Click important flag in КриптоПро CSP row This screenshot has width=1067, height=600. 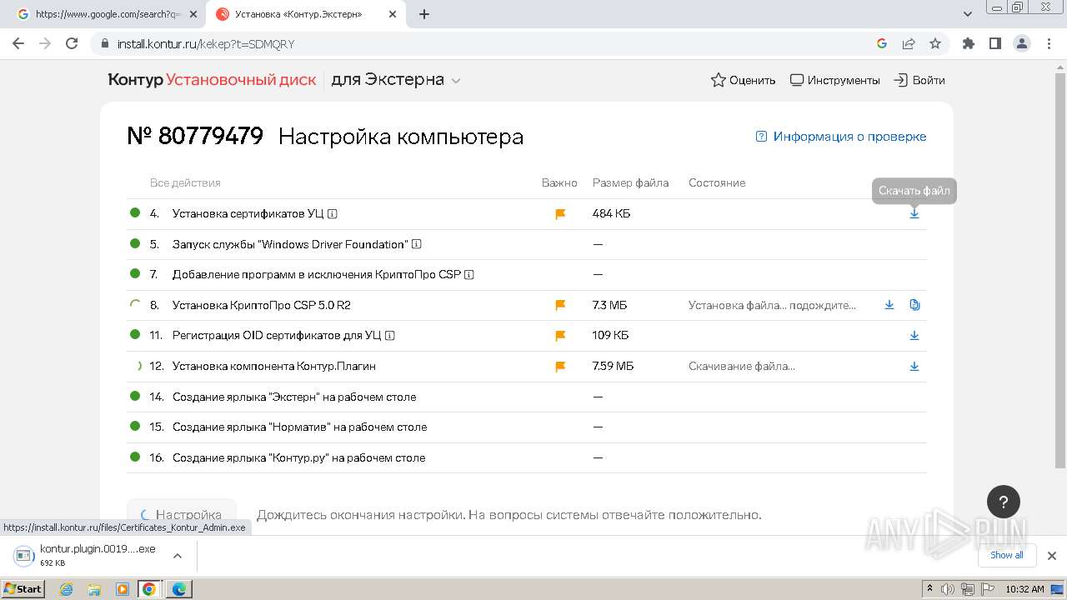coord(560,305)
